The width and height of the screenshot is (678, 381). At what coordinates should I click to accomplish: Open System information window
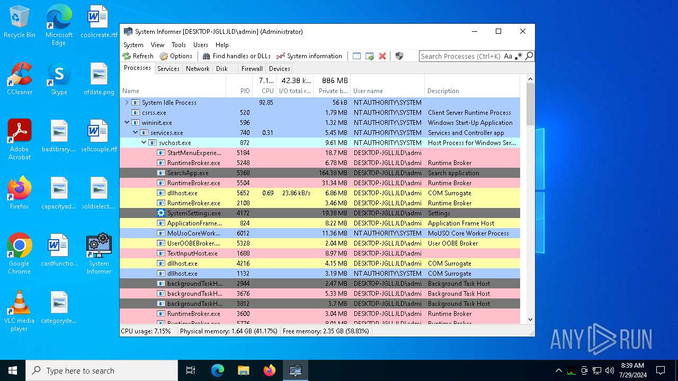[x=309, y=56]
